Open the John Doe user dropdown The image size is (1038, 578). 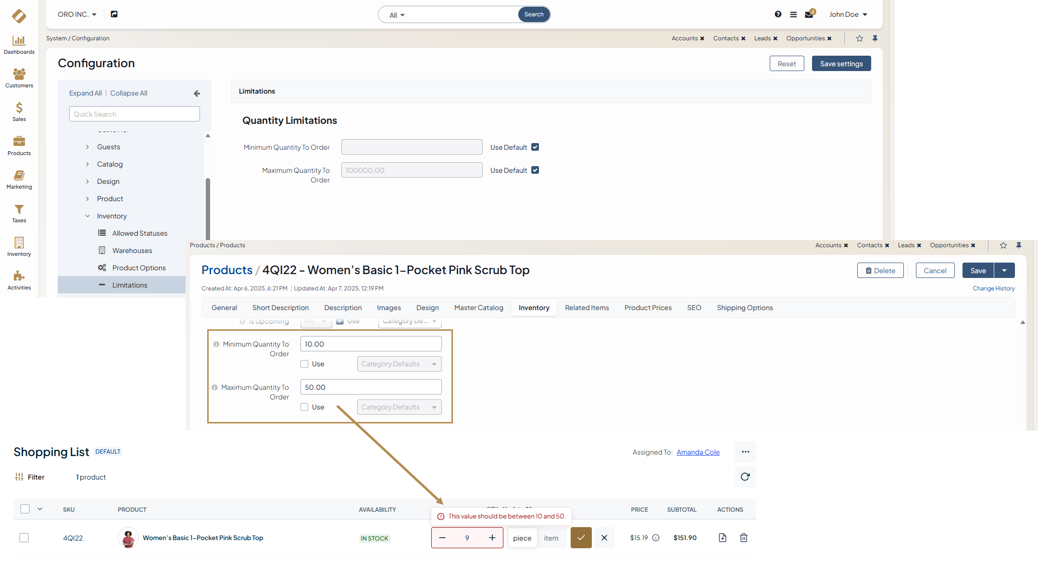848,14
